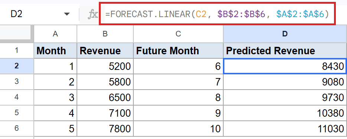Select Month cell containing 3
The image size is (347, 139).
point(55,97)
